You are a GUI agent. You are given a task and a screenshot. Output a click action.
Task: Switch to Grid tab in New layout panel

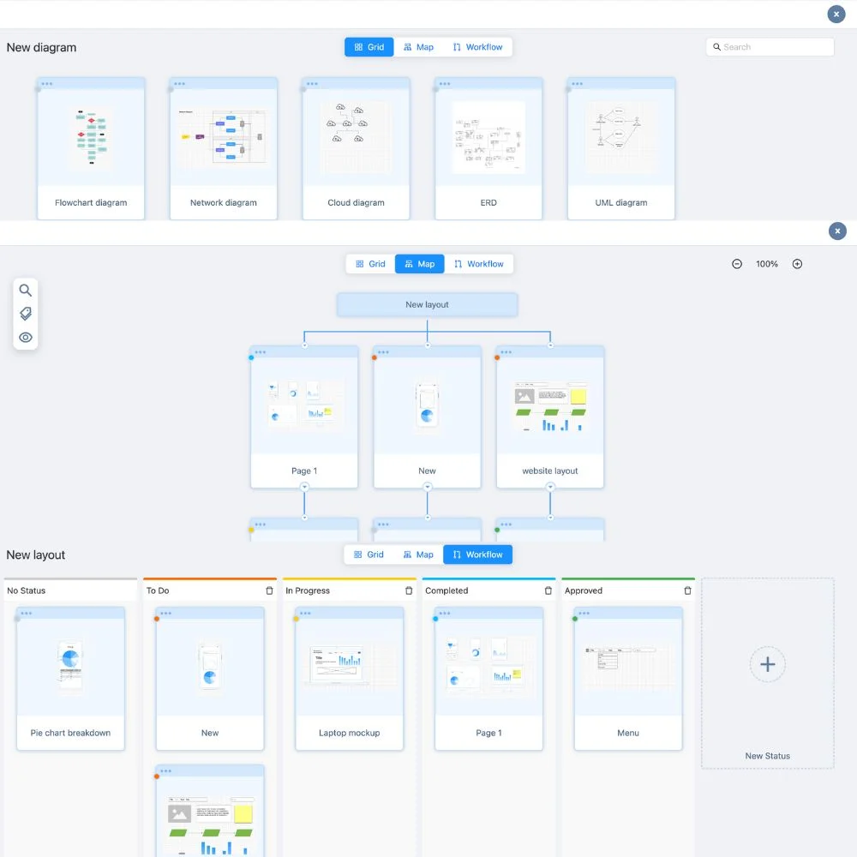[x=369, y=554]
